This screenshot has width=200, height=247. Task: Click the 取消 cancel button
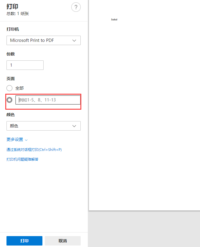coord(63,241)
